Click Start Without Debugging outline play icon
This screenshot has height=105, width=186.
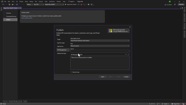79,5
